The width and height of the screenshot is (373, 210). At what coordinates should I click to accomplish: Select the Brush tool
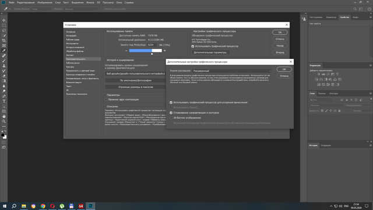coord(4,61)
